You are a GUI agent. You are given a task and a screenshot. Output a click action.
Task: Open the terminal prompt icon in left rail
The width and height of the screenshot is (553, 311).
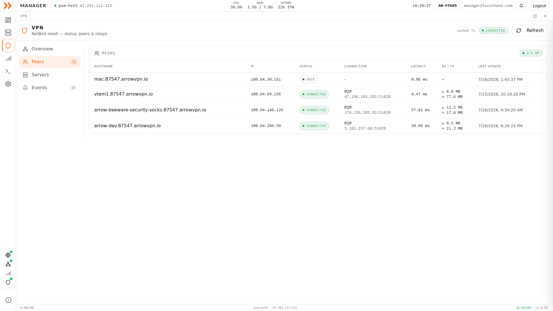(8, 71)
